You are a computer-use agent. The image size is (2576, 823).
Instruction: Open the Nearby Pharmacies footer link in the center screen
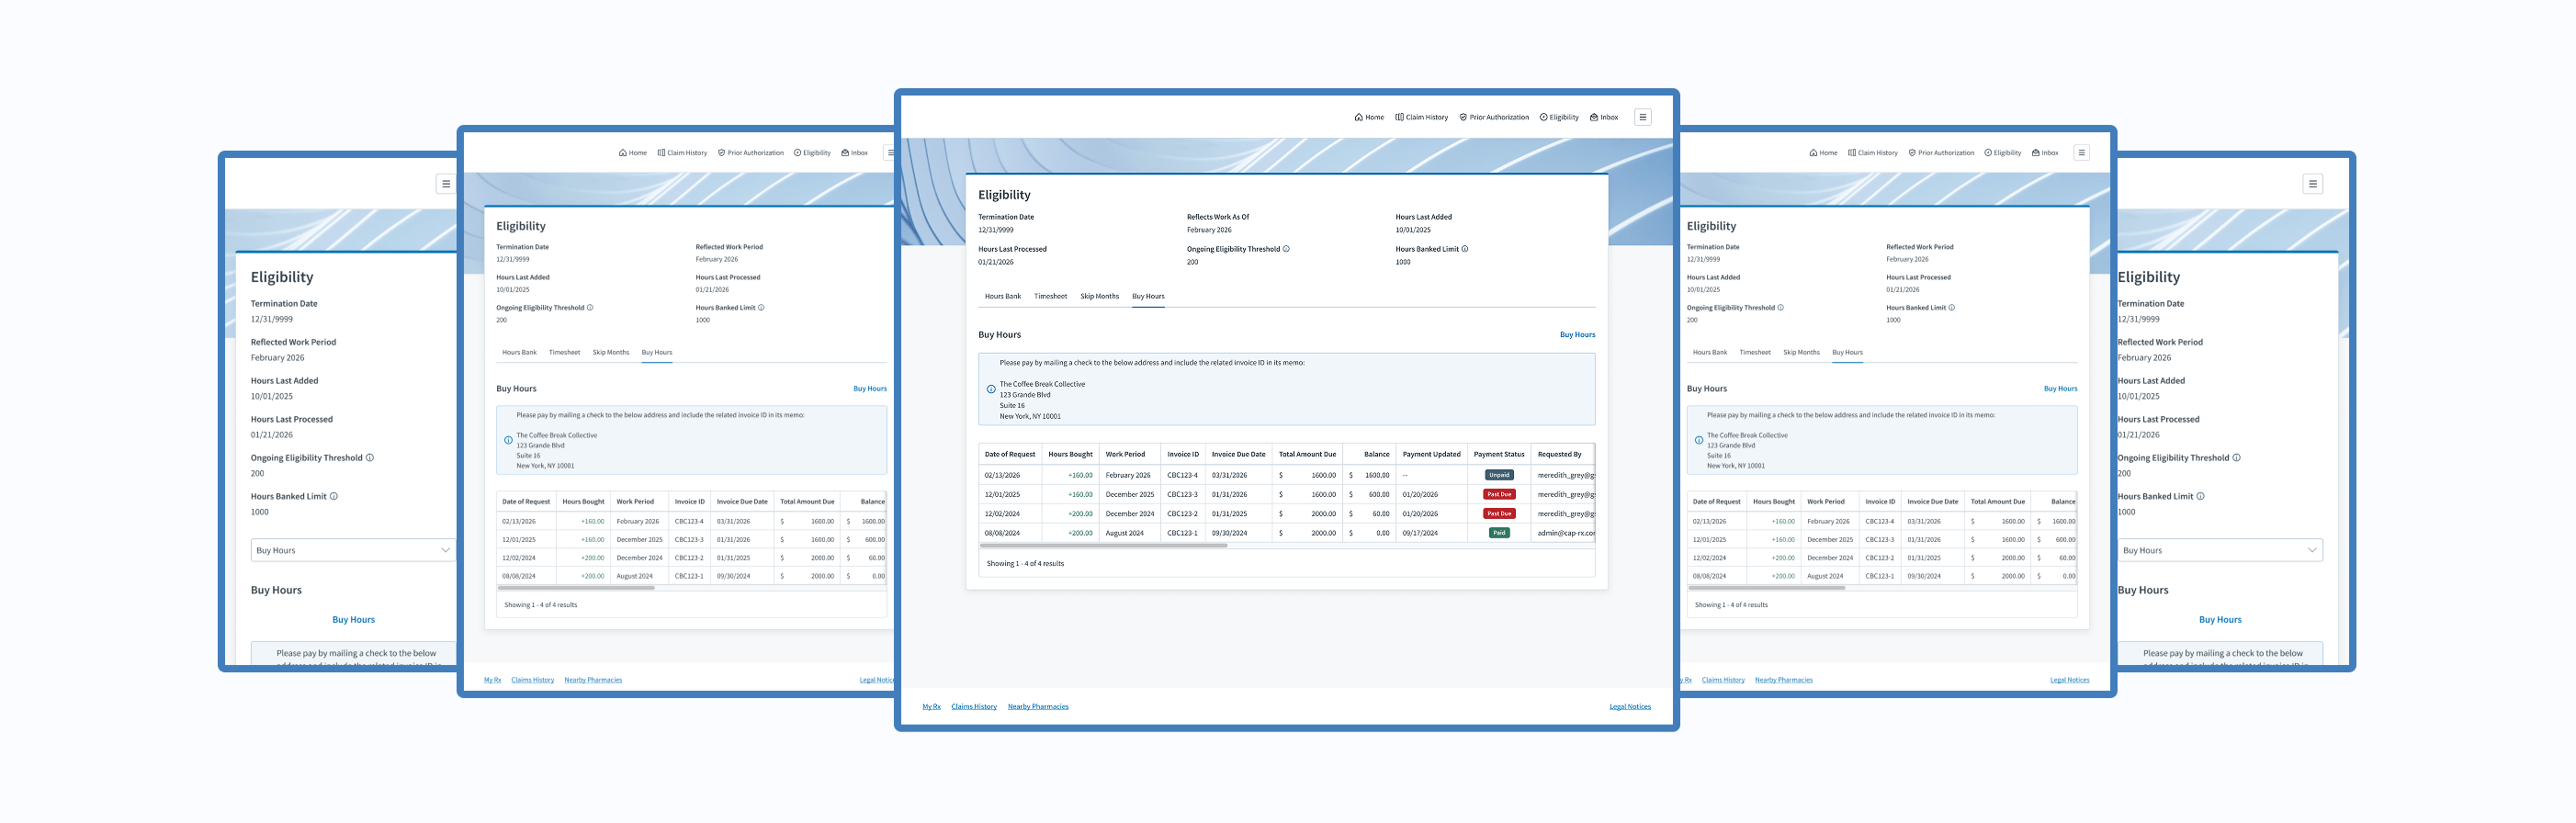coord(1038,707)
